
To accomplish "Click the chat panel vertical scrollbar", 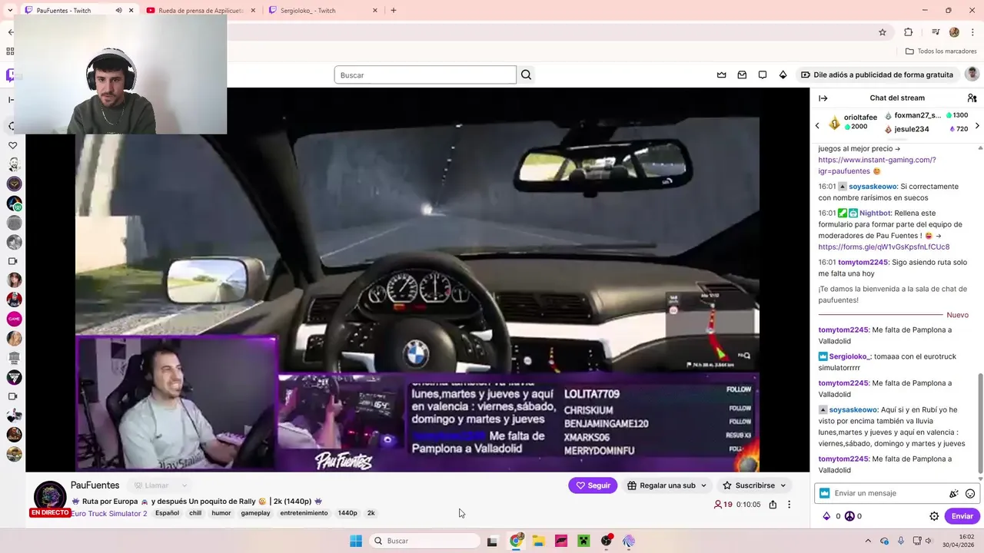I will [980, 424].
